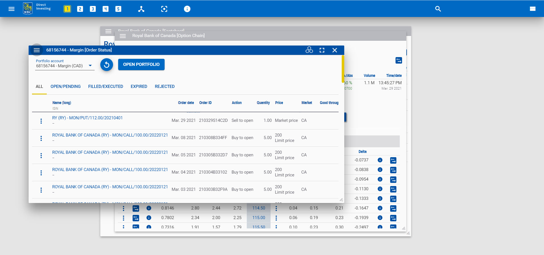The image size is (544, 255).
Task: Switch to workspace layout 2
Action: click(80, 9)
